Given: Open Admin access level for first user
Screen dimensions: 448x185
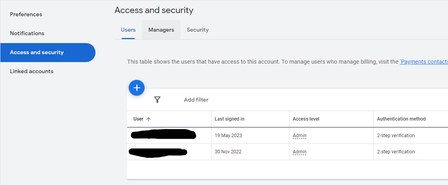Looking at the screenshot, I should tap(299, 136).
